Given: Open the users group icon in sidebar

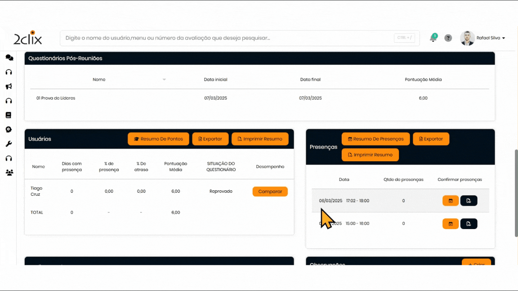Looking at the screenshot, I should coord(9,172).
